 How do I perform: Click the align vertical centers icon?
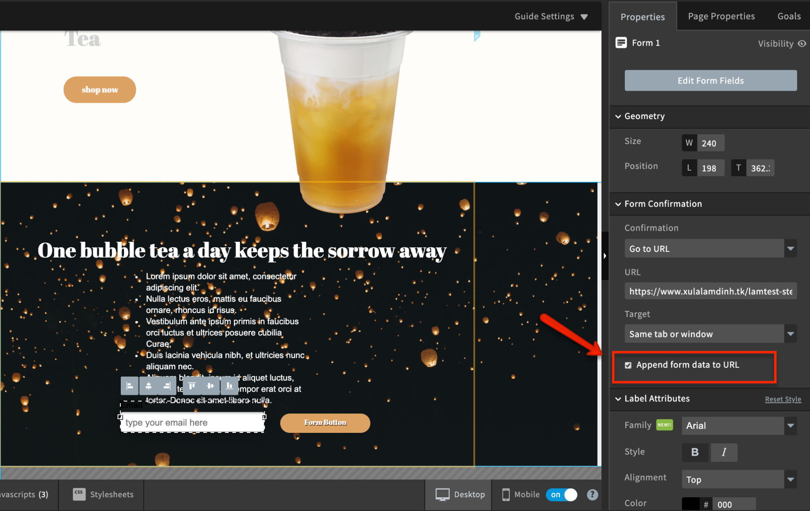[210, 386]
